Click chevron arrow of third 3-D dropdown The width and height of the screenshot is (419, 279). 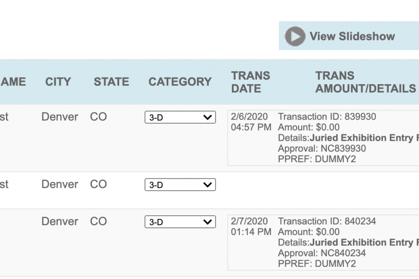click(x=207, y=222)
